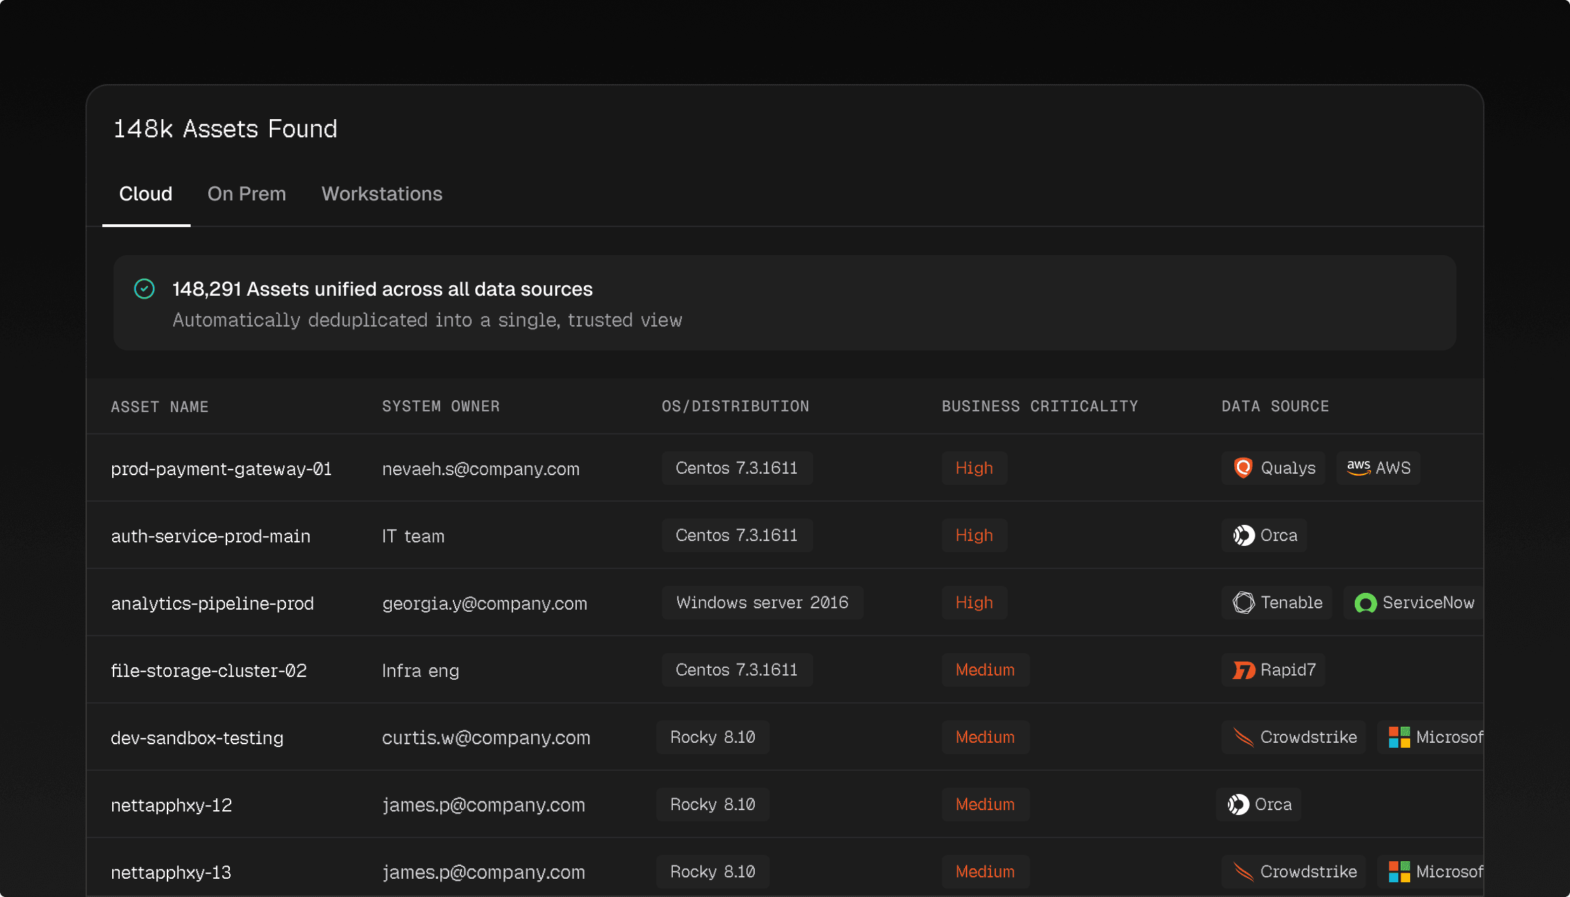Click the green check status icon

coord(144,289)
